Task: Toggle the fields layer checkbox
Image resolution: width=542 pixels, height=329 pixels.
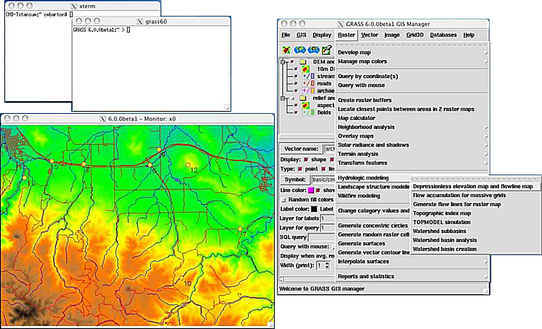Action: 296,113
